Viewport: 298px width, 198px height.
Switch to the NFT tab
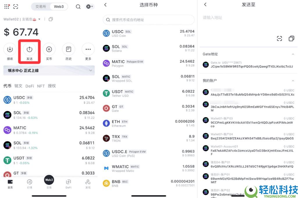tap(41, 86)
